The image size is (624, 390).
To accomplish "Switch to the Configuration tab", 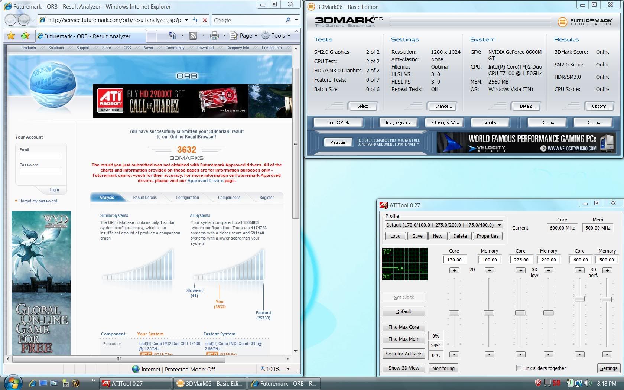I will click(187, 198).
